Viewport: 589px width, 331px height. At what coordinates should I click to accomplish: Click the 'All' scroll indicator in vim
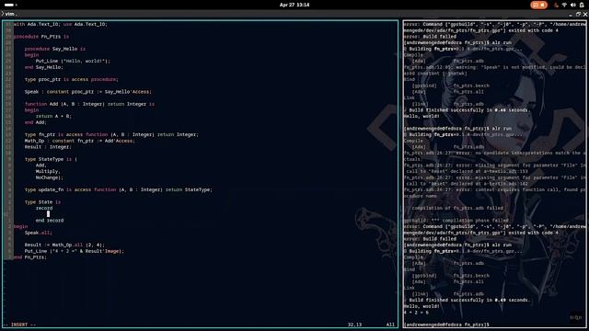click(x=390, y=325)
